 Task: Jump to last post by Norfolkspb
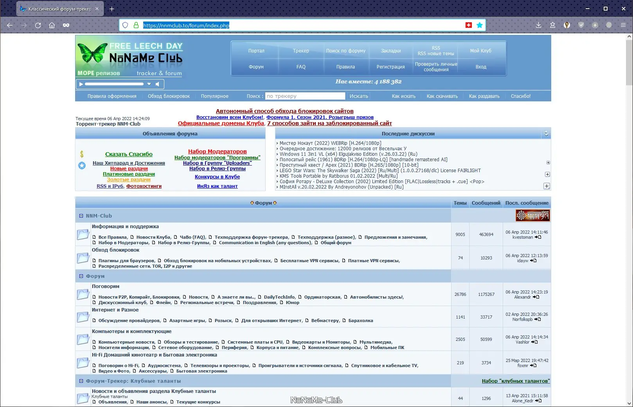tap(538, 319)
